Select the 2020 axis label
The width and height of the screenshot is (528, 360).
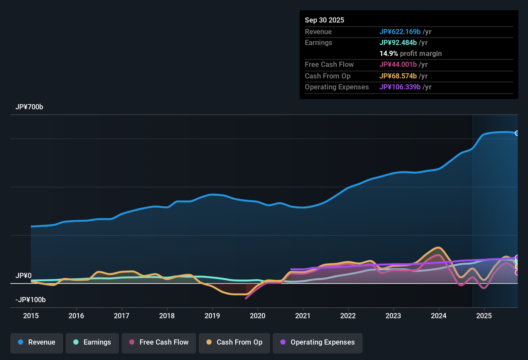pos(258,316)
